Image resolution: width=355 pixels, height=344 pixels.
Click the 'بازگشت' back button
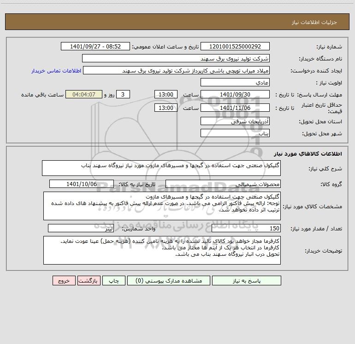pos(89,281)
